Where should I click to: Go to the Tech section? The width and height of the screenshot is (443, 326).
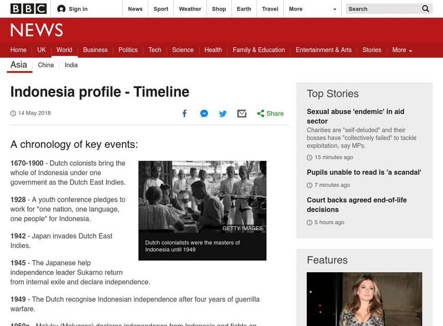pyautogui.click(x=155, y=50)
